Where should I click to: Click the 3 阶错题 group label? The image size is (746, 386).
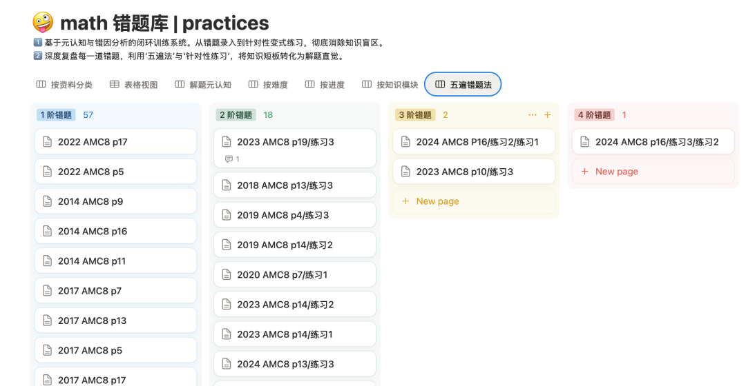point(415,115)
